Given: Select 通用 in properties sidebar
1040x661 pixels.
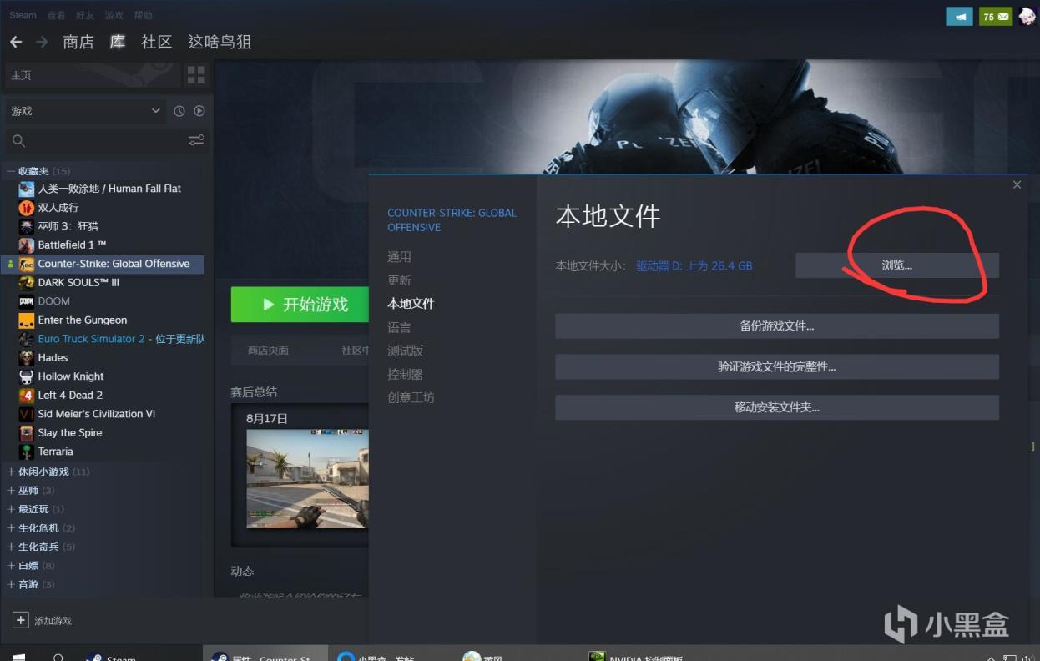Looking at the screenshot, I should (399, 257).
